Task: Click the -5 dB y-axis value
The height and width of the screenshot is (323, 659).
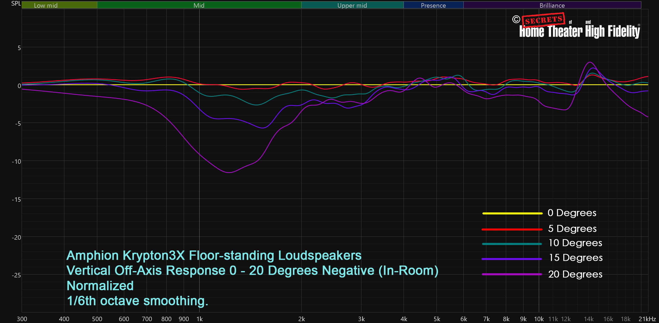Action: click(x=18, y=124)
